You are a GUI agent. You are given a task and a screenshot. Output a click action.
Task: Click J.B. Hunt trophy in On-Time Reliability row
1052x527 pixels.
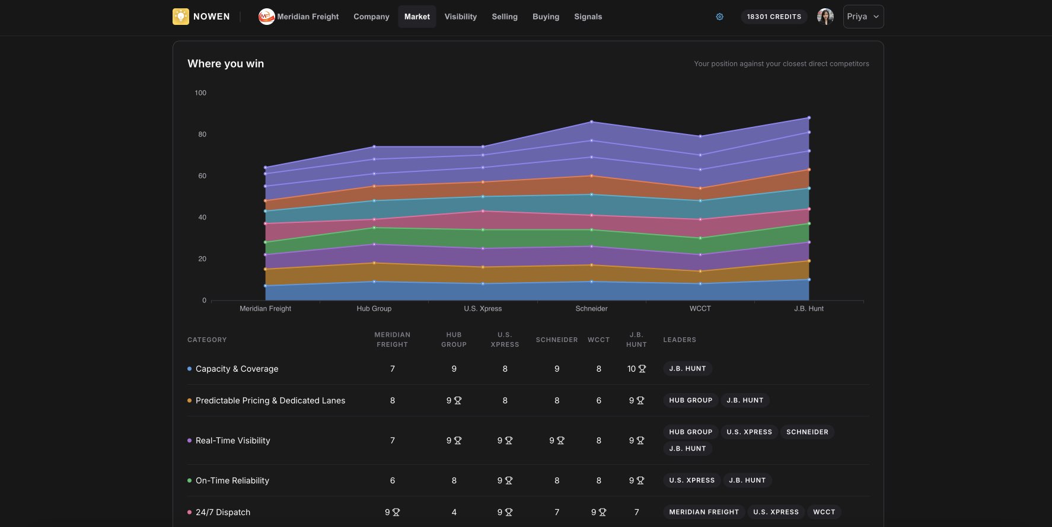640,481
